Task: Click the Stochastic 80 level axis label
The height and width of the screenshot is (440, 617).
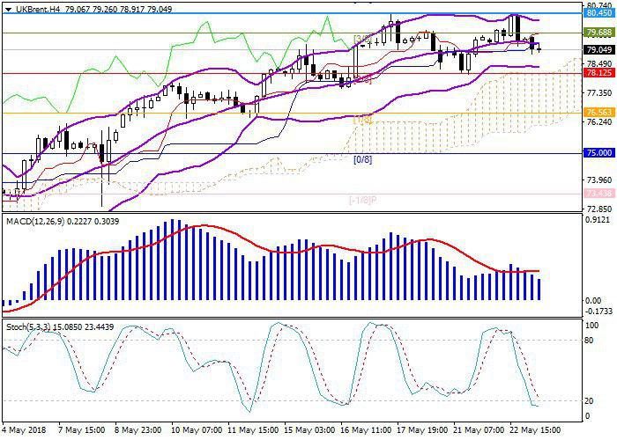Action: [x=592, y=340]
